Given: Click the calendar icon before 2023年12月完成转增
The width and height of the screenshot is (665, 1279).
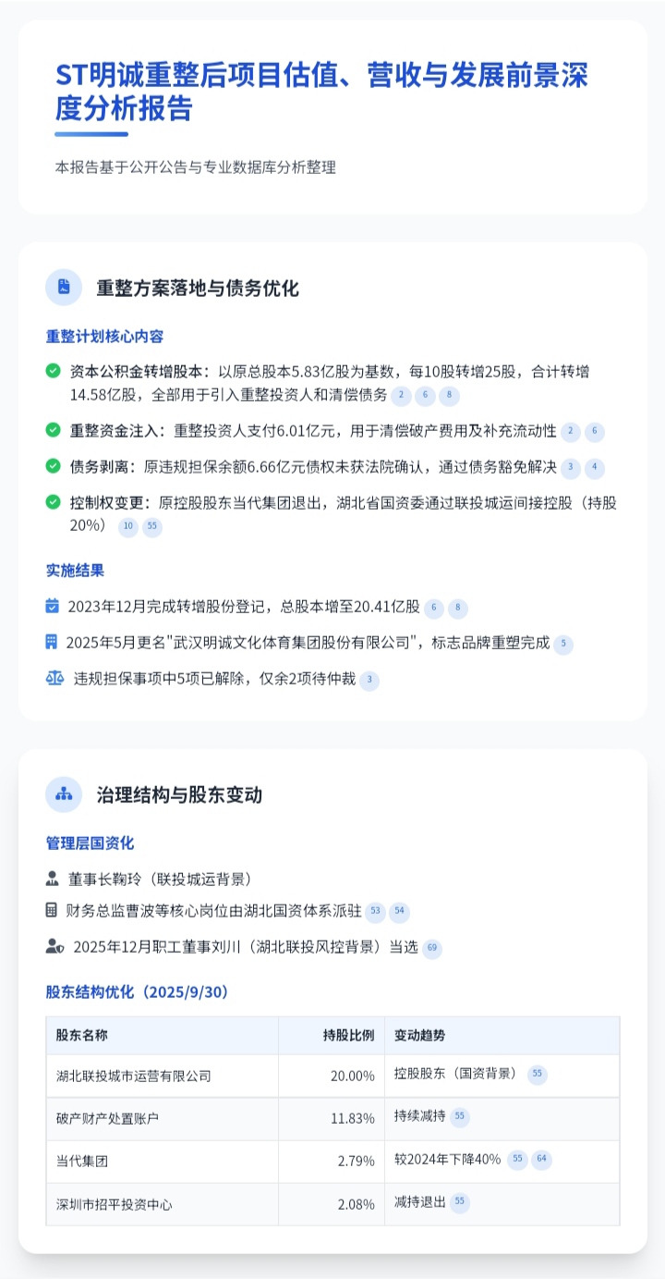Looking at the screenshot, I should (53, 606).
